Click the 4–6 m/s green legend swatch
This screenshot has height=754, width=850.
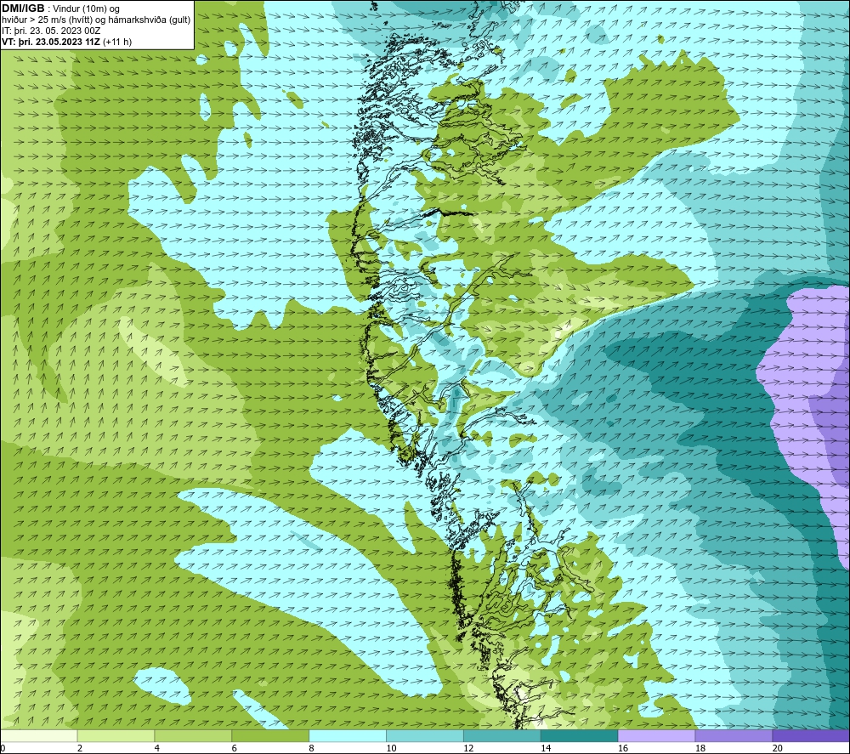point(193,735)
